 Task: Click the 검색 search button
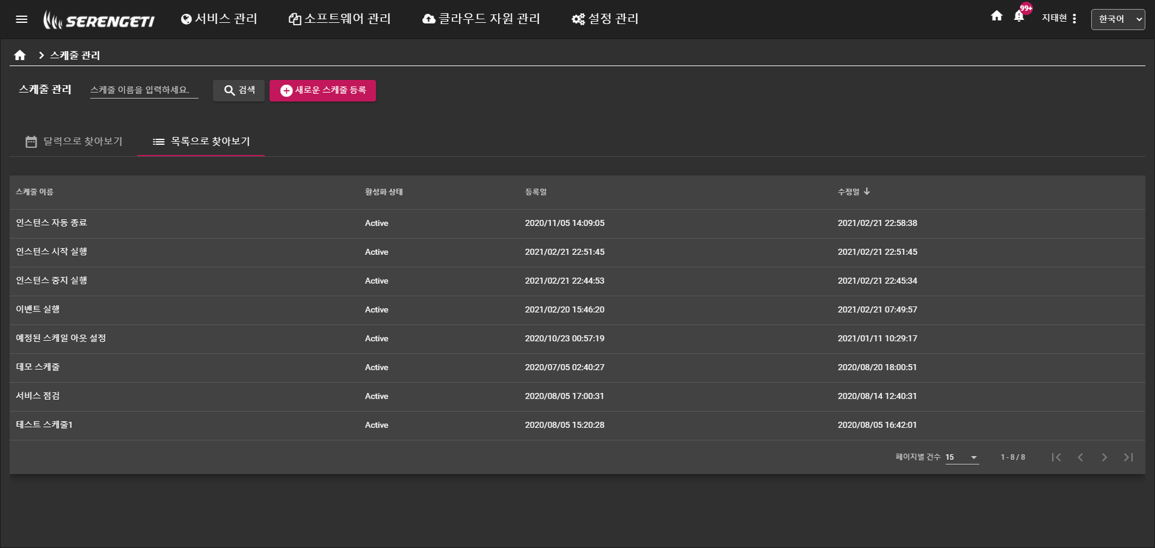pyautogui.click(x=239, y=91)
